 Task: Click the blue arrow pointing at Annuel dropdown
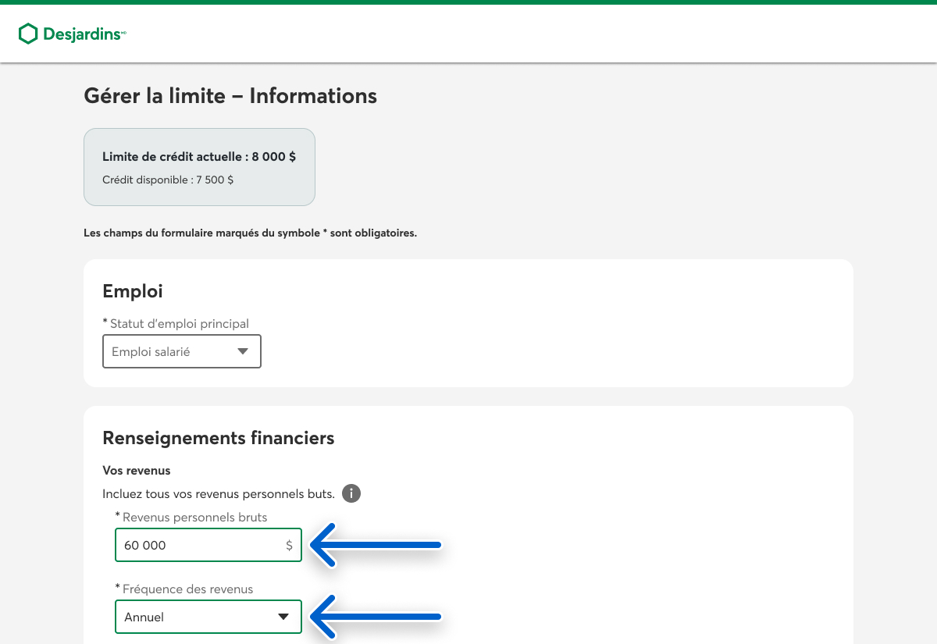point(377,617)
